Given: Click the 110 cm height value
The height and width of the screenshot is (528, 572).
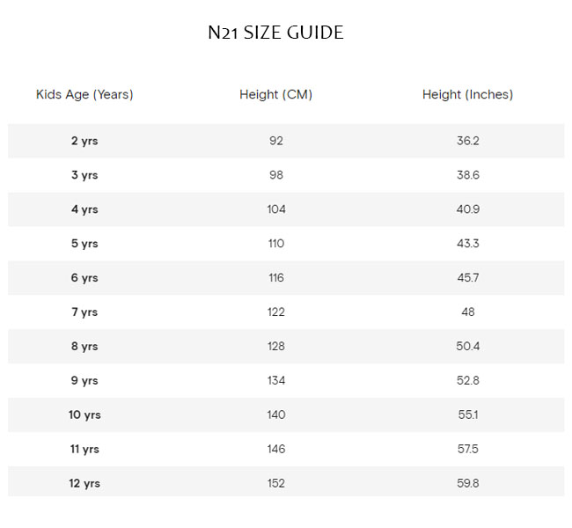Looking at the screenshot, I should pyautogui.click(x=276, y=244).
